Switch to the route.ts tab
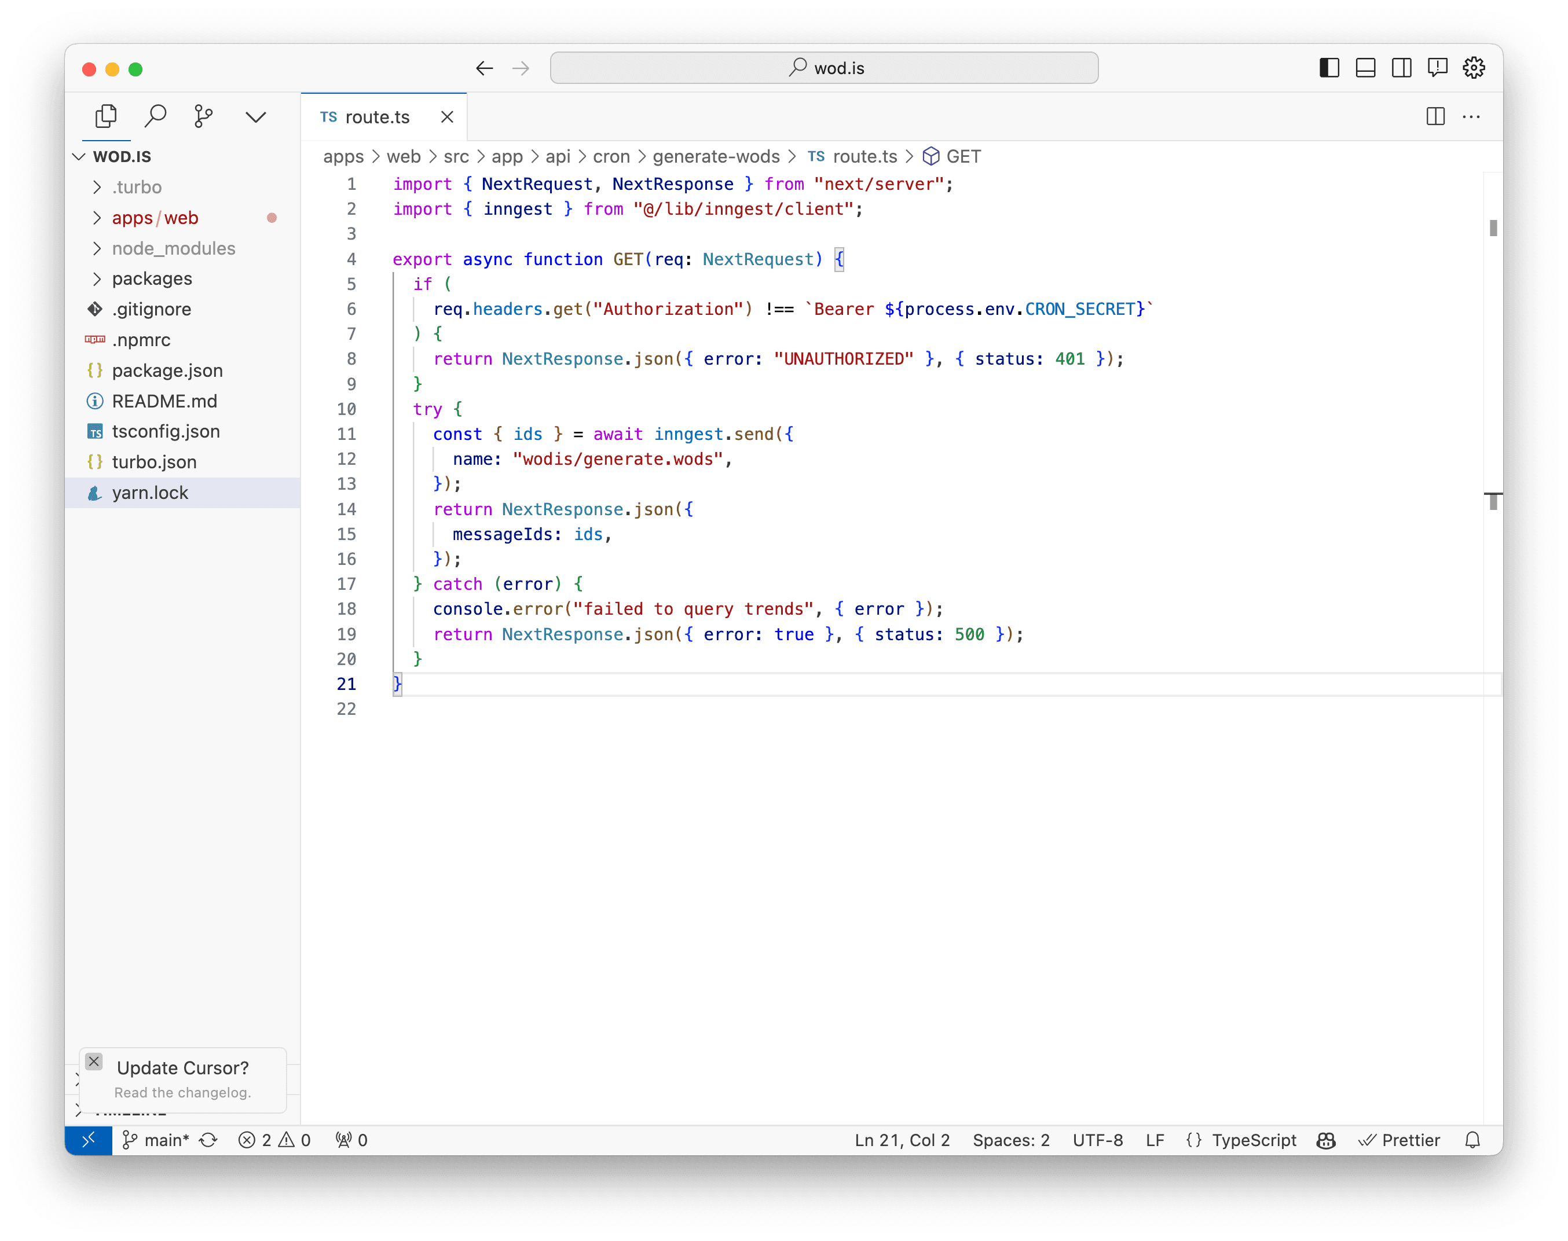 (378, 116)
